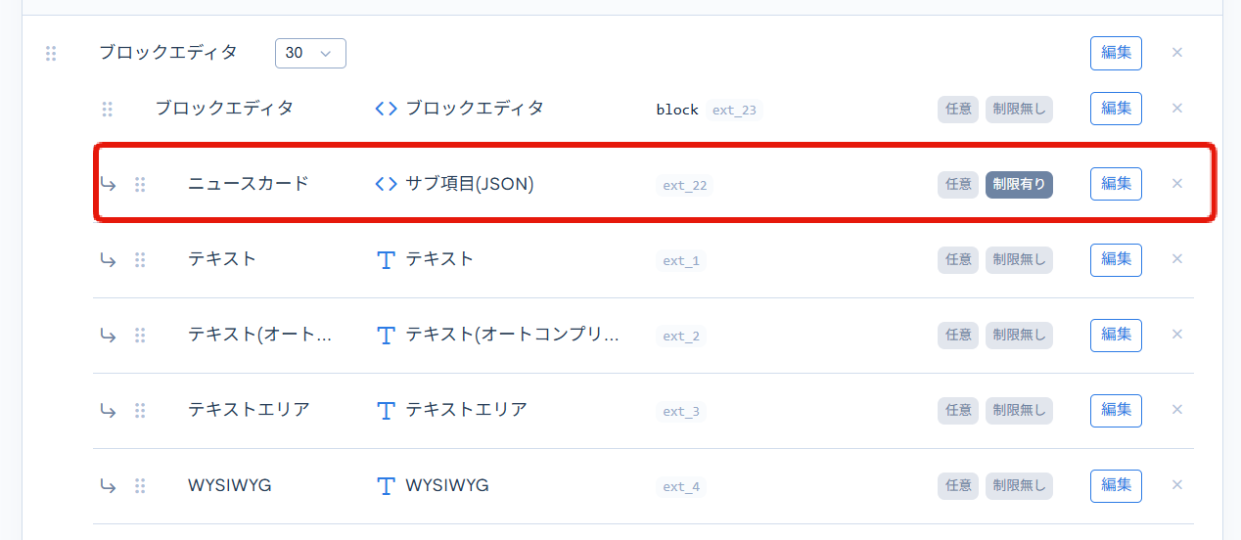Remove the WYSIWYG row with X icon
The image size is (1241, 540).
[x=1177, y=485]
